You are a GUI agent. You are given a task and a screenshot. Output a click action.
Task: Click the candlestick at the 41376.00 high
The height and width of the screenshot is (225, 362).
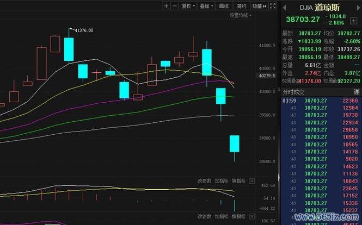[x=69, y=49]
